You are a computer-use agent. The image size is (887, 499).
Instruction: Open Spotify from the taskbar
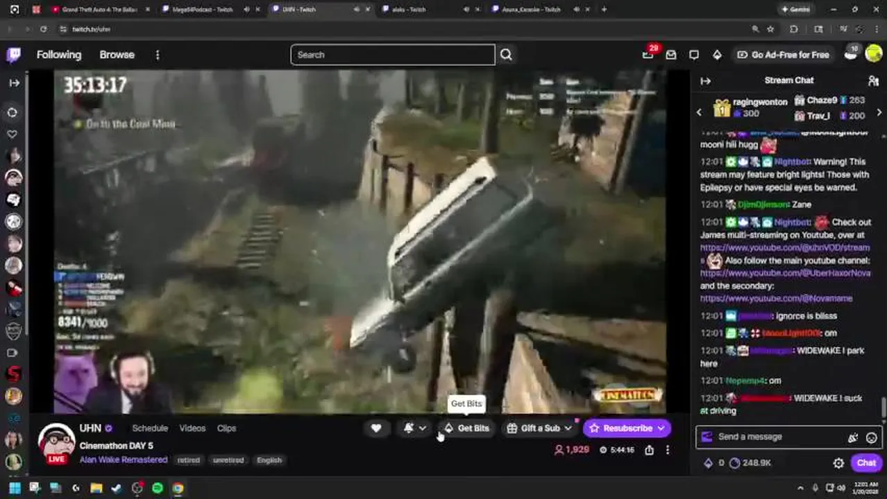pos(158,488)
